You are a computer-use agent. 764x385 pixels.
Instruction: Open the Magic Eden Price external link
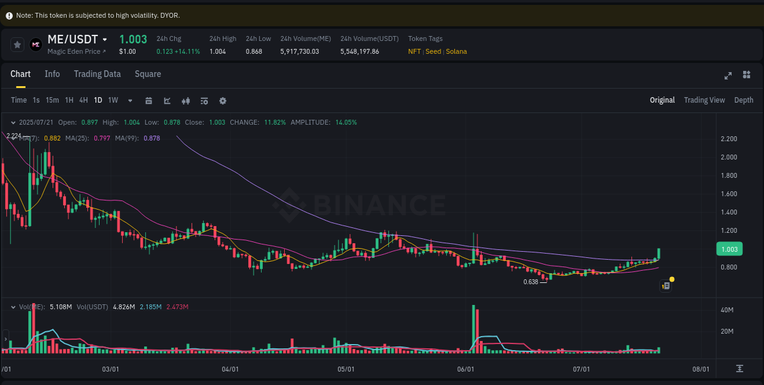tap(76, 51)
